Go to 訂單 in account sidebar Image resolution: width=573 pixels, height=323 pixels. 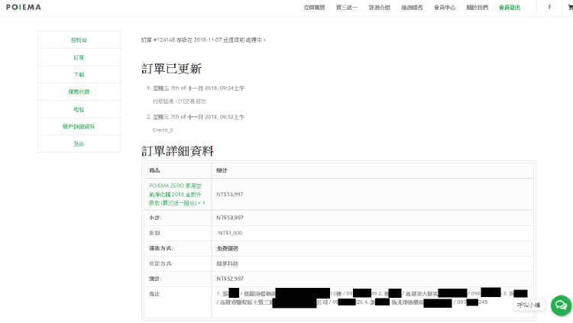pyautogui.click(x=79, y=57)
